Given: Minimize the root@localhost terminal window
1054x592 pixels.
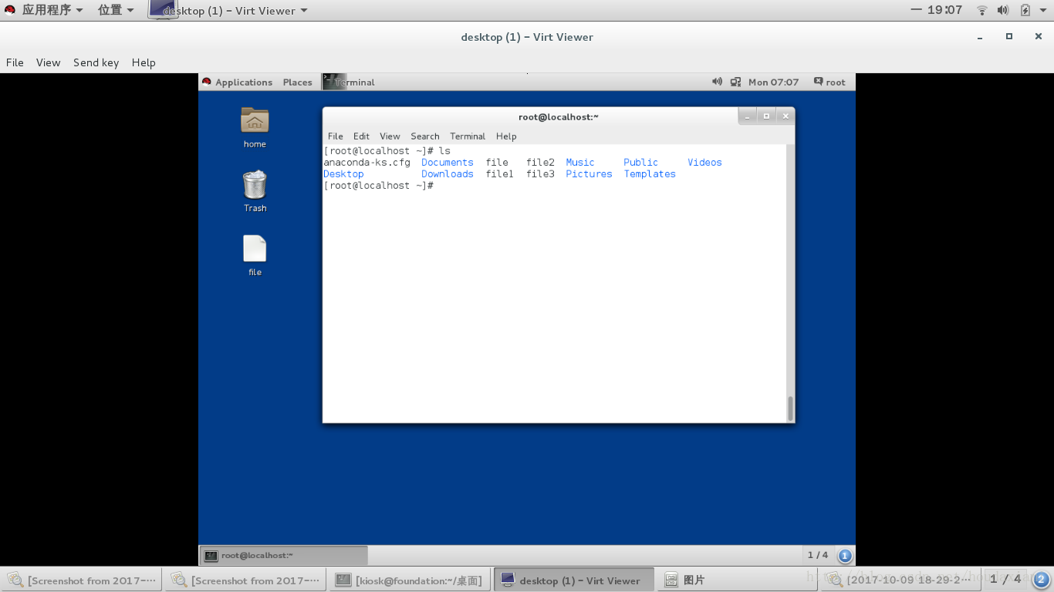Looking at the screenshot, I should point(748,116).
